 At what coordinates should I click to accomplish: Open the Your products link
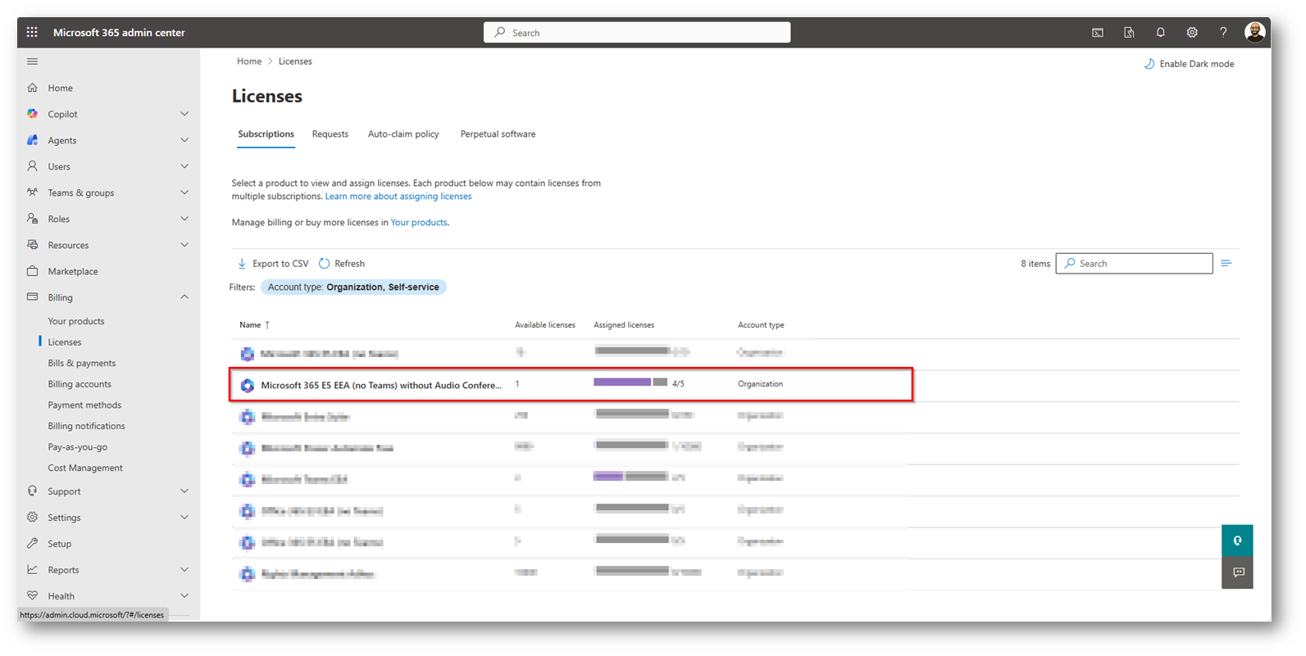click(418, 223)
